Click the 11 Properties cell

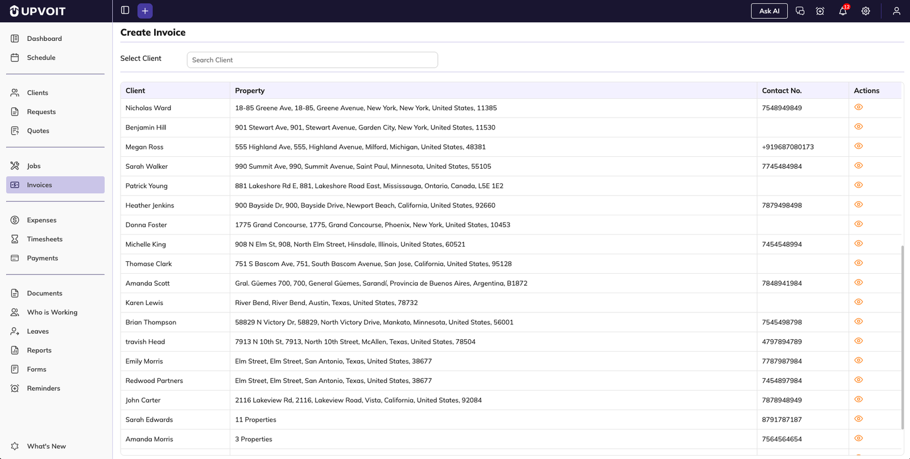point(256,420)
